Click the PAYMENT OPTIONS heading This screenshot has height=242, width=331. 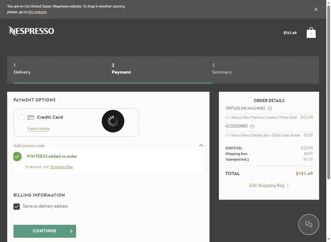click(x=34, y=100)
